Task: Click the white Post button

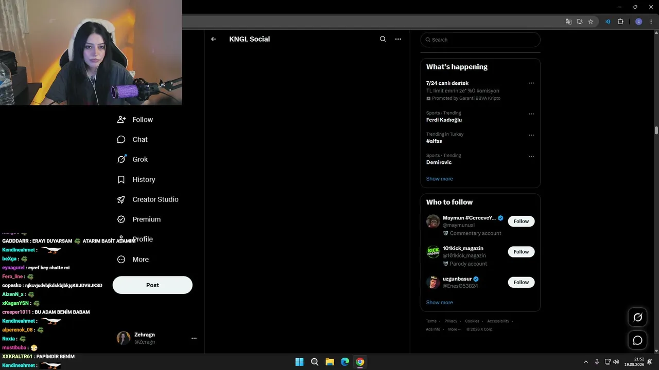Action: pyautogui.click(x=152, y=285)
